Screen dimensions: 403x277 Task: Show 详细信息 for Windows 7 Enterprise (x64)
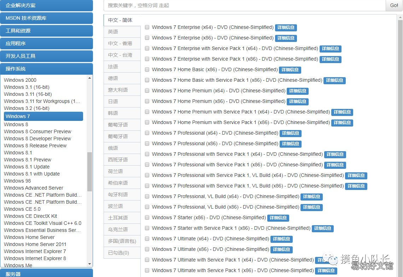(x=286, y=27)
